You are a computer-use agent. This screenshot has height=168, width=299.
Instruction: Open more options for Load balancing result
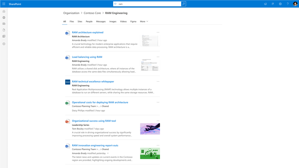(158, 57)
